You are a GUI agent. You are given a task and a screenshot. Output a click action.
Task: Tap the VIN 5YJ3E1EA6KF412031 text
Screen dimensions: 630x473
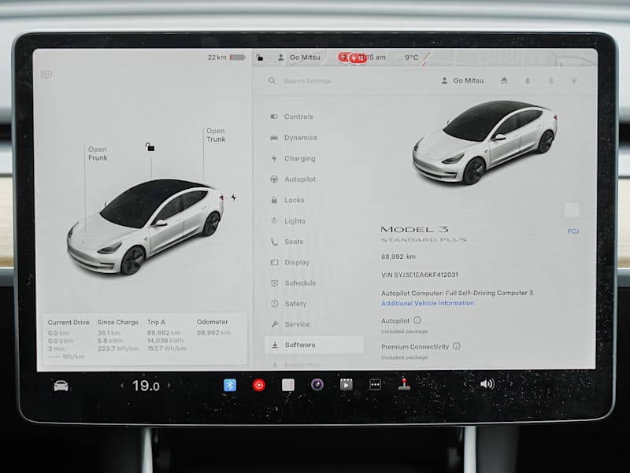420,275
